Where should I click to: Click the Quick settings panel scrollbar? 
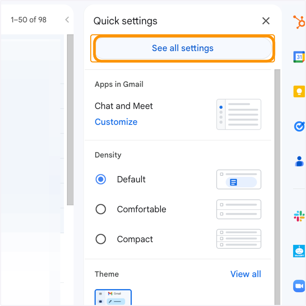(x=277, y=186)
